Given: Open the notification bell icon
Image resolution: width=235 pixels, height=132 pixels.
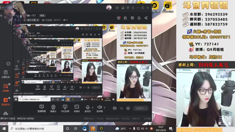Looking at the screenshot, I should coord(139,18).
